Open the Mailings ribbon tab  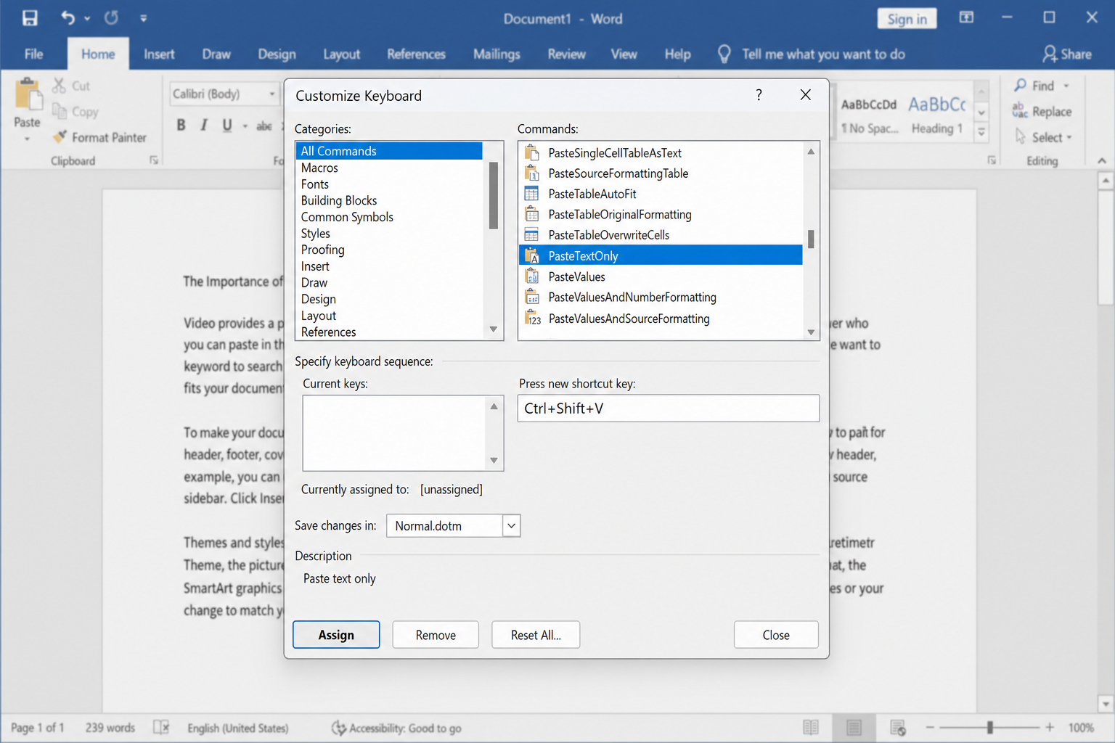coord(497,54)
